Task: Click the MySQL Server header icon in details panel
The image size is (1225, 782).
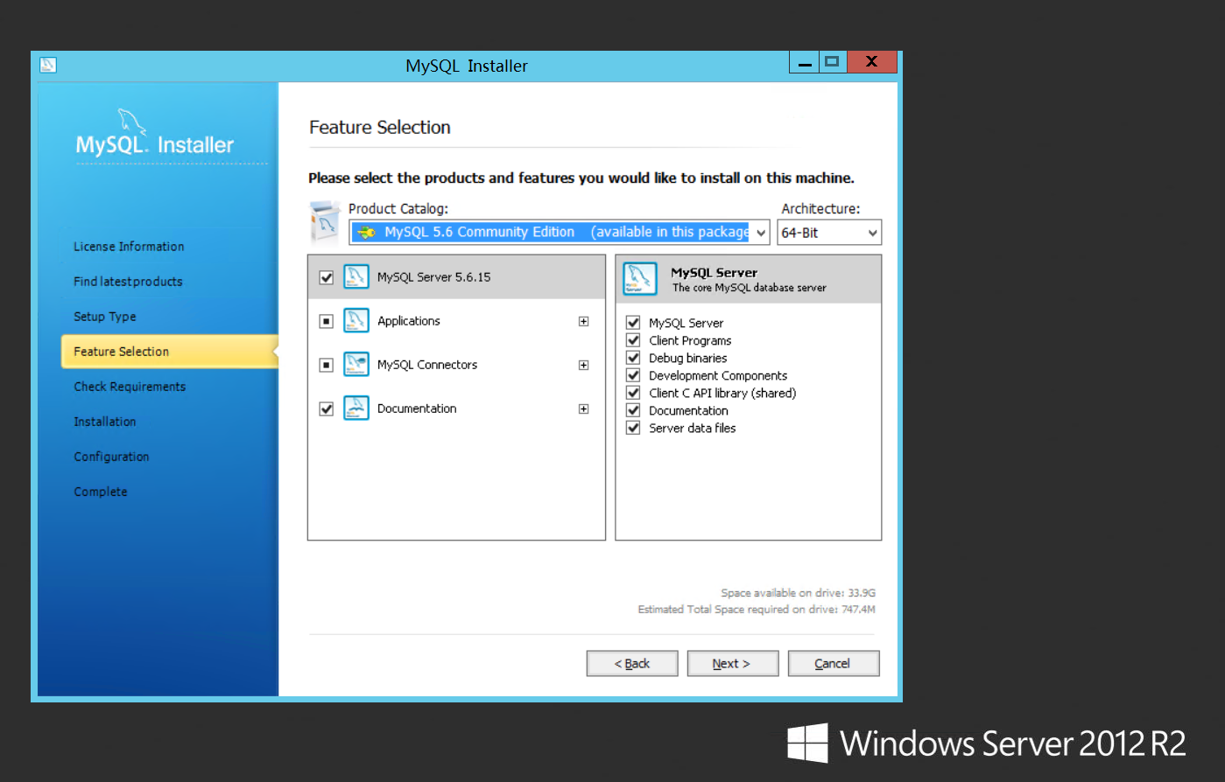Action: click(x=640, y=279)
